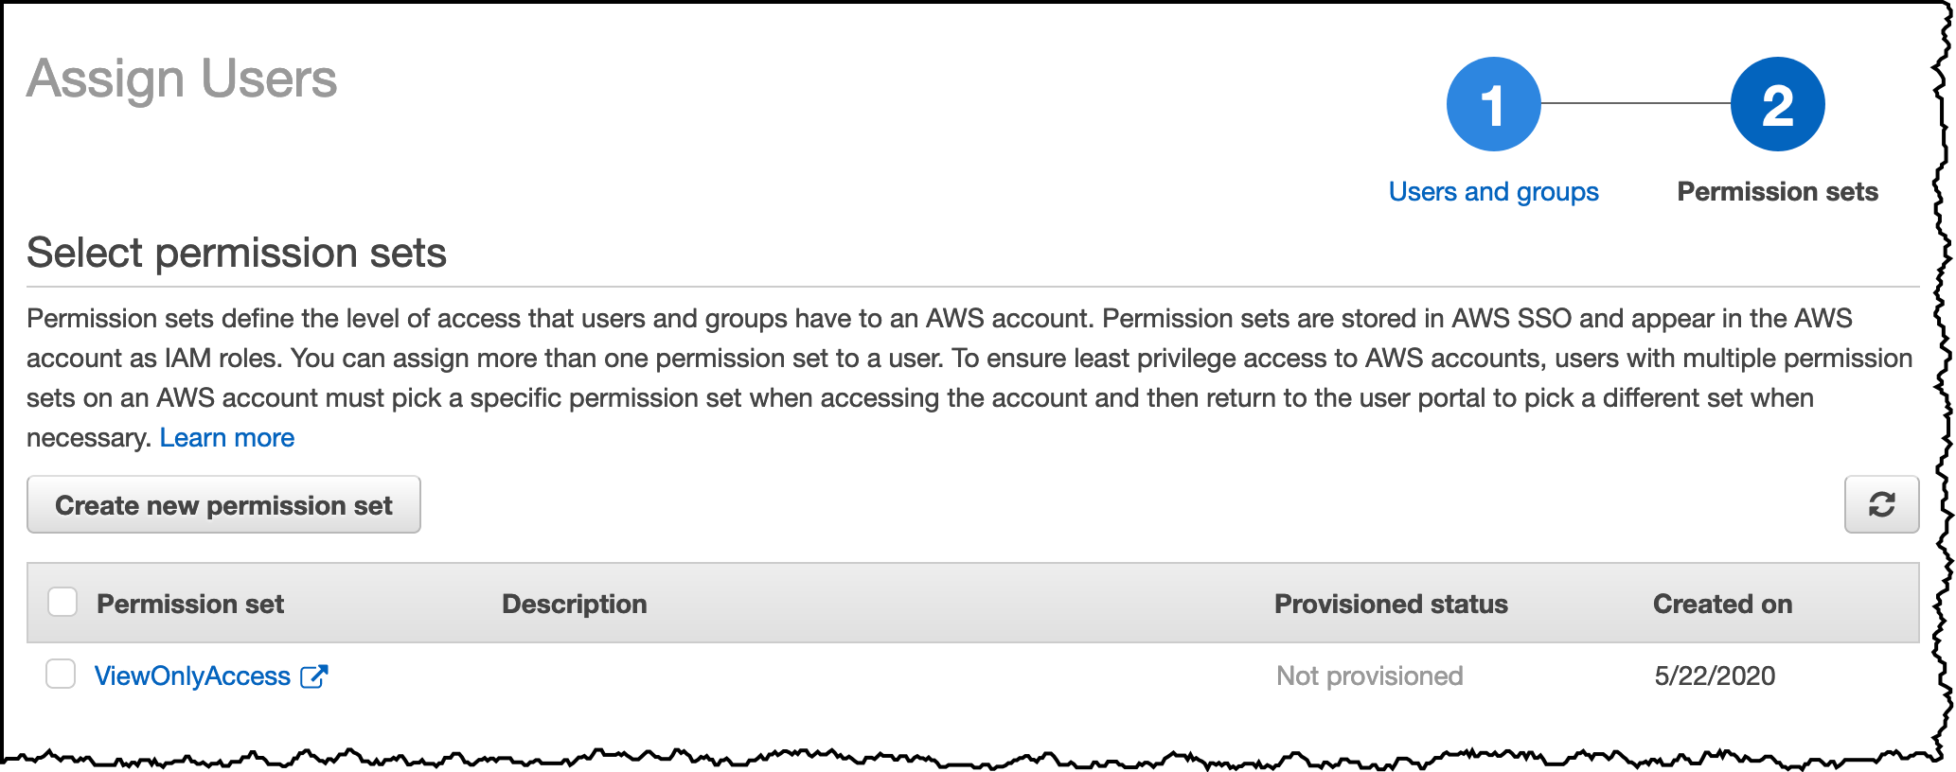Click the Select permission sets heading
This screenshot has height=772, width=1956.
[237, 253]
